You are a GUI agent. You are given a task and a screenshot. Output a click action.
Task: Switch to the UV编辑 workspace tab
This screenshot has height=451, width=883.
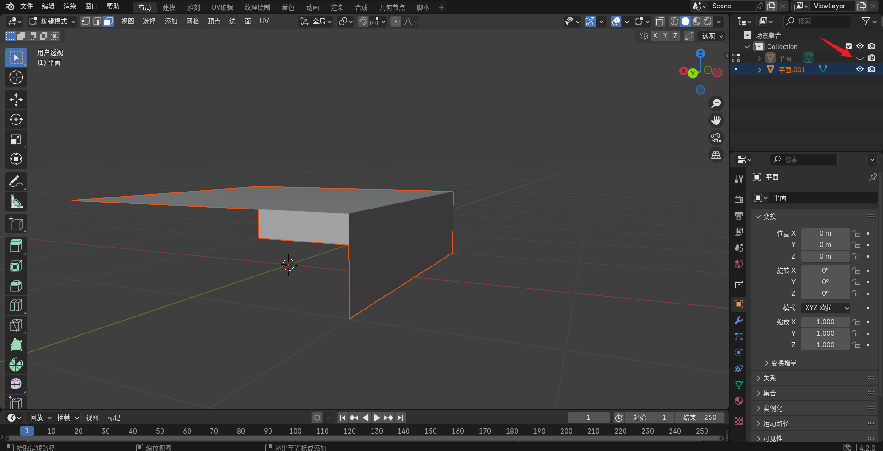222,7
